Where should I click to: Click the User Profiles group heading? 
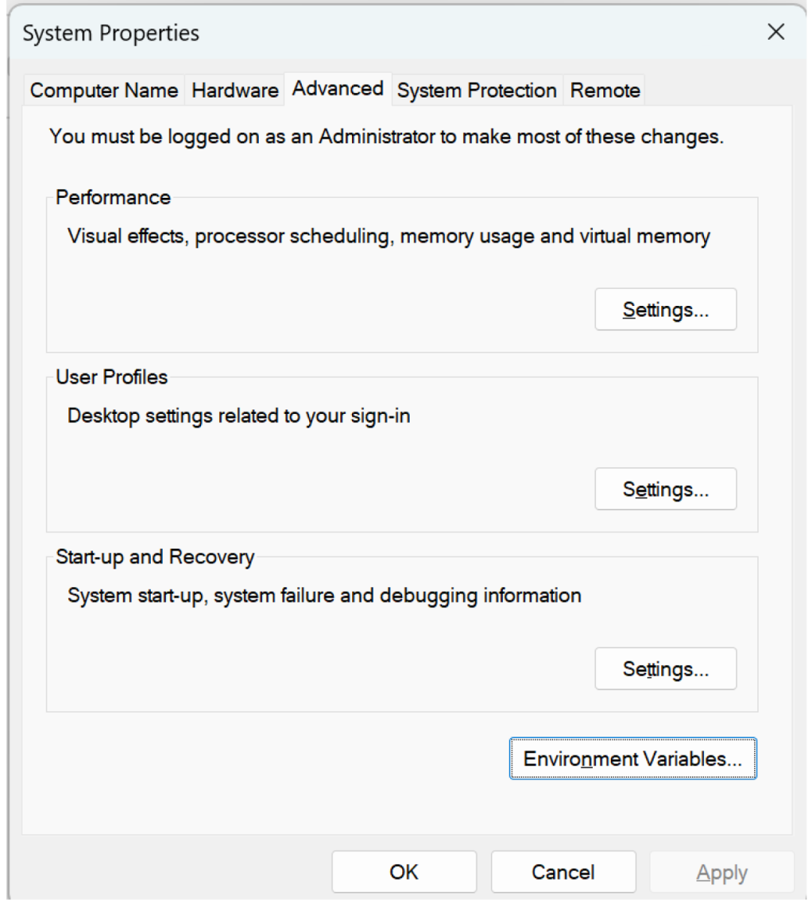[111, 377]
